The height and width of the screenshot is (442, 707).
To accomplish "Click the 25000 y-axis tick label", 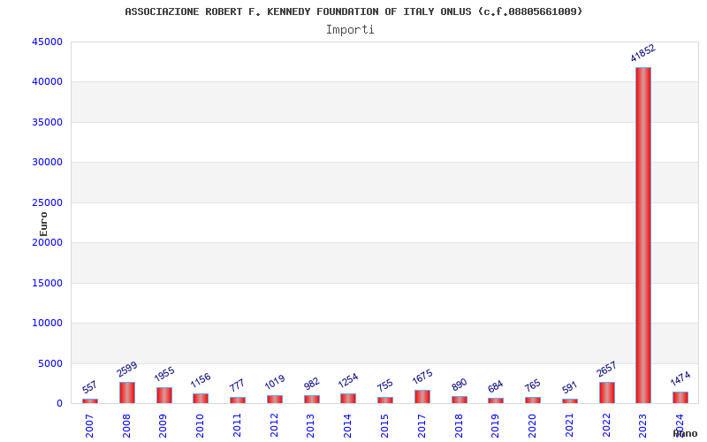I will (x=48, y=203).
